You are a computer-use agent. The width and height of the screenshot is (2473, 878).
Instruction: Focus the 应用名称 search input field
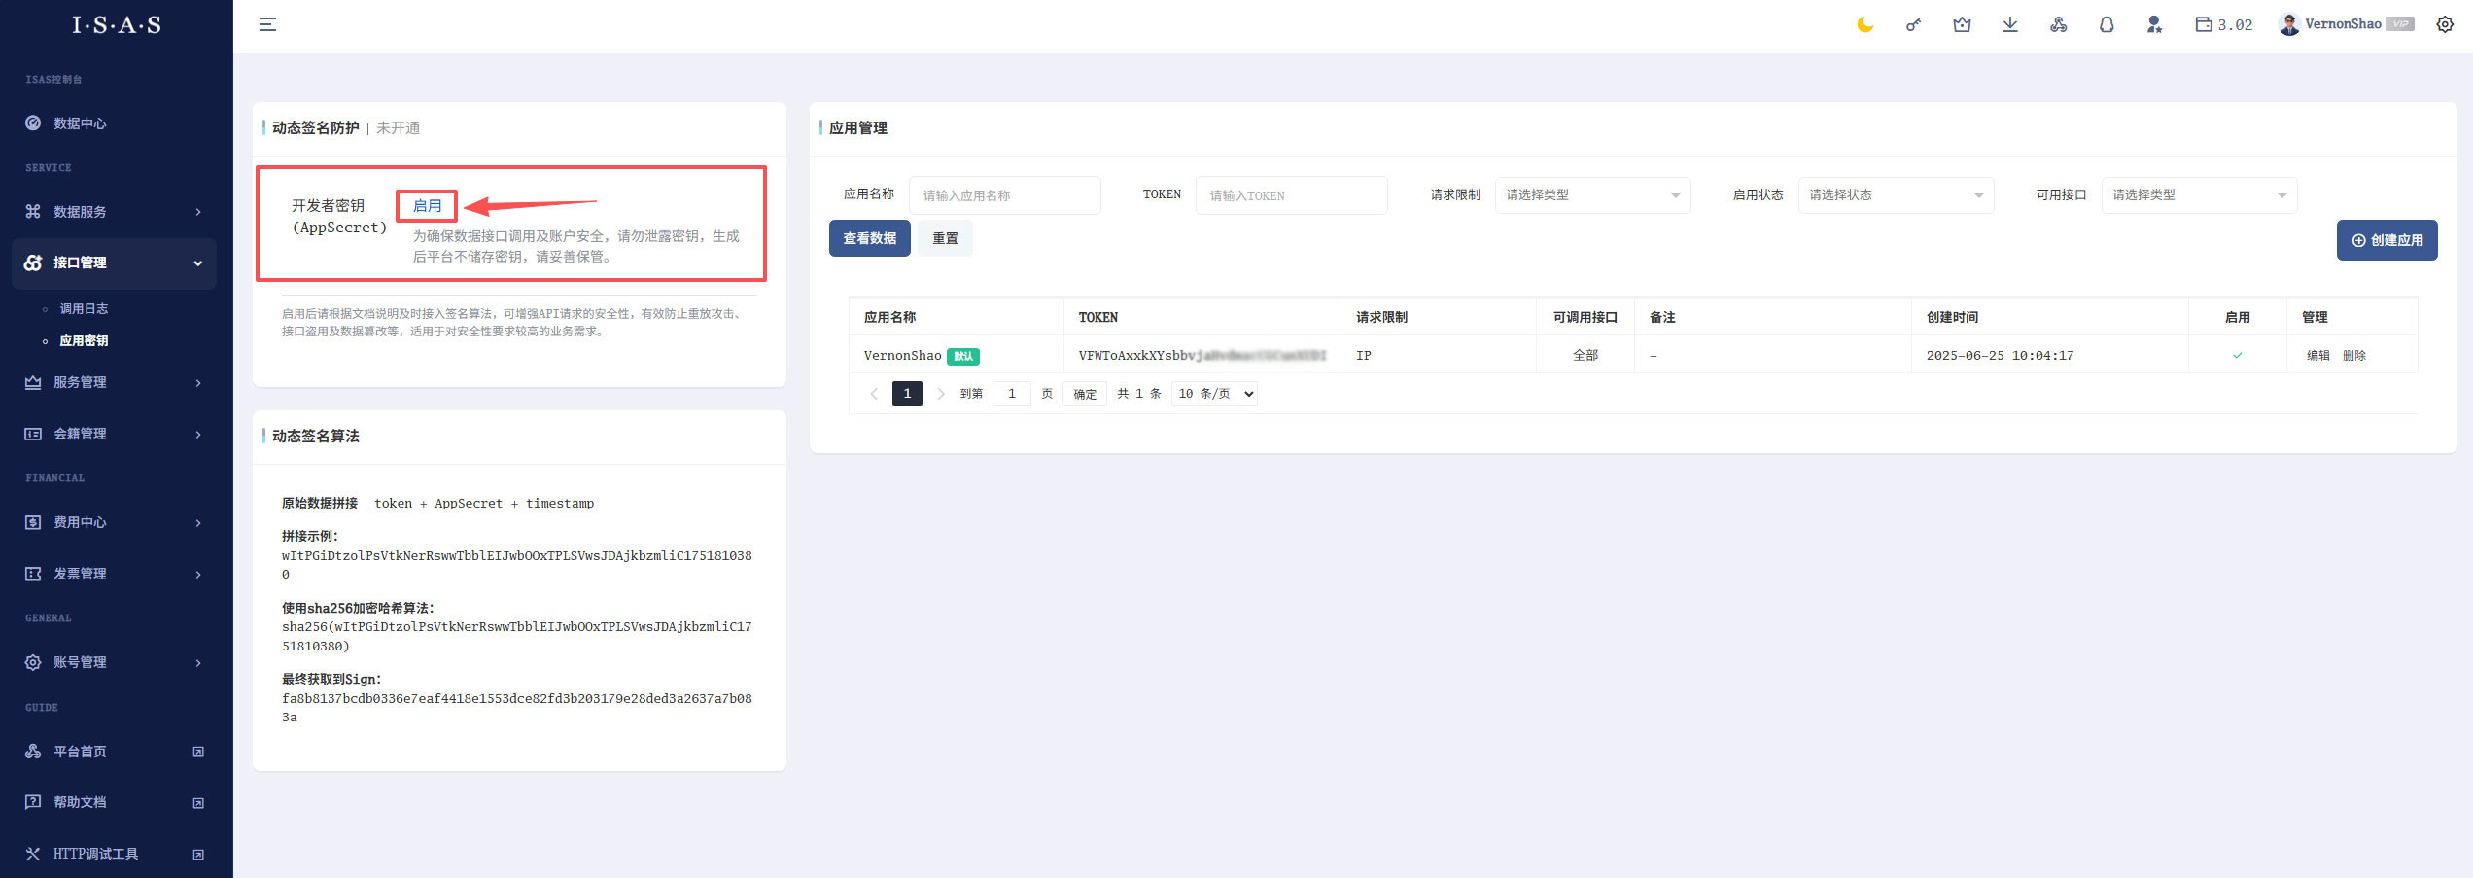pos(1004,195)
